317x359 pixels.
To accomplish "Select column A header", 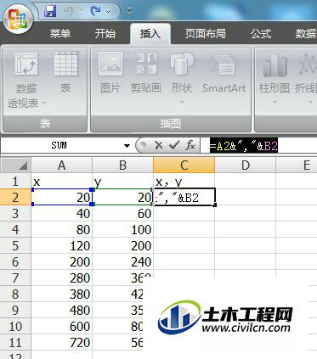I will pyautogui.click(x=61, y=165).
